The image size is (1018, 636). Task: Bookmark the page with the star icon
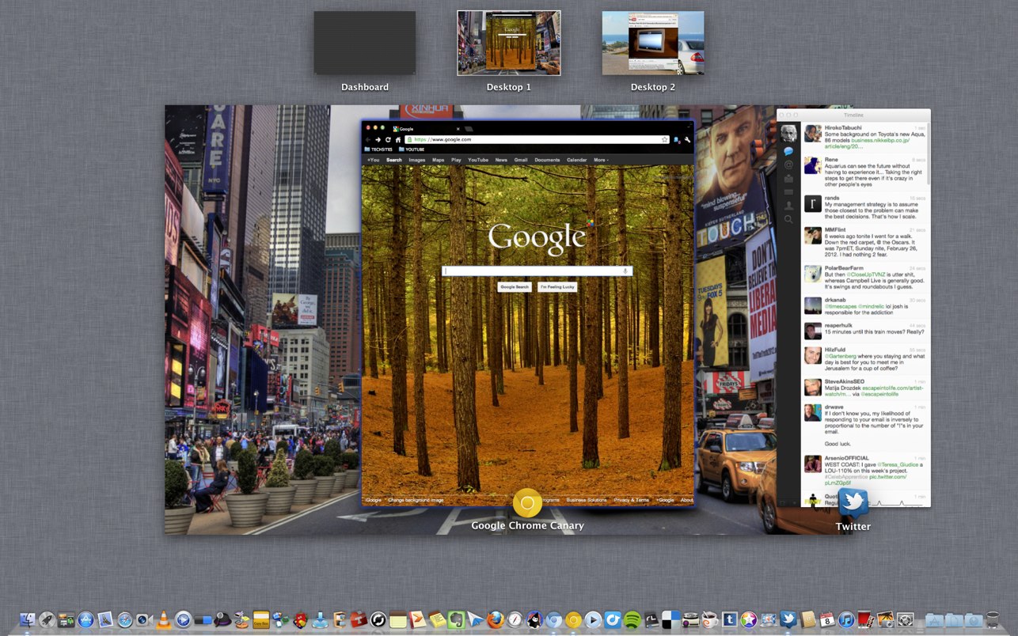[665, 139]
